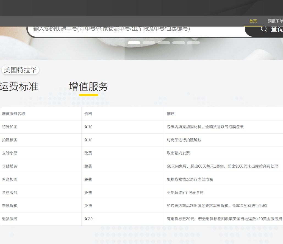Click description 取出箱内发票
This screenshot has height=244, width=283.
(x=178, y=153)
